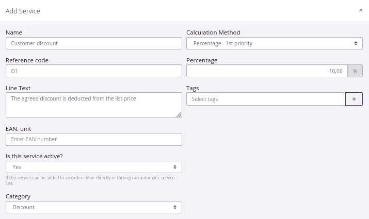
Task: Close the Add Service dialog
Action: [x=361, y=10]
